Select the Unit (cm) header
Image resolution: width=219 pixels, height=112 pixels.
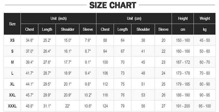tap(134, 18)
